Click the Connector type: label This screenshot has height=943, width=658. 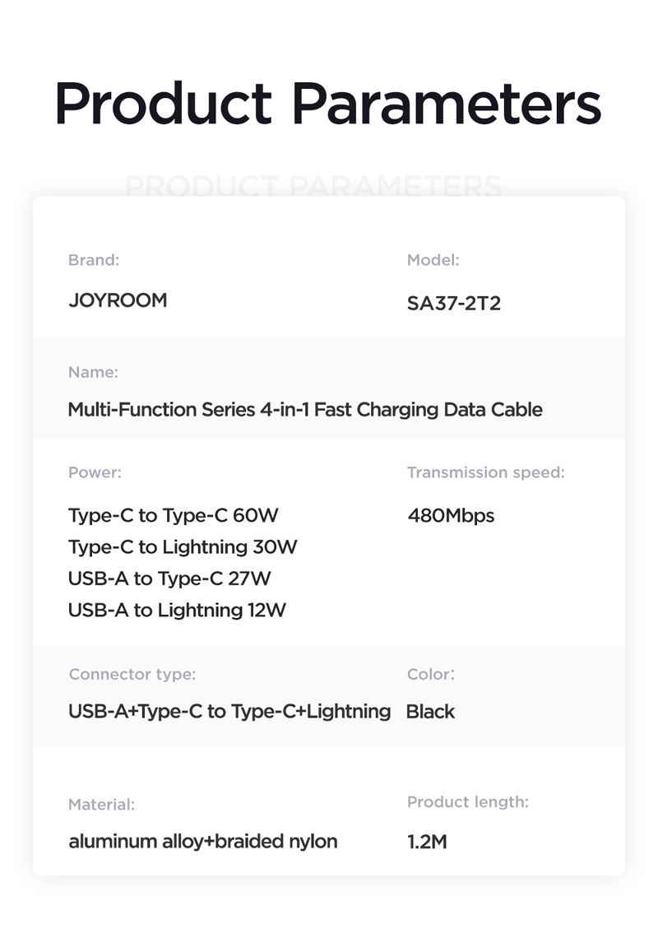(x=132, y=675)
